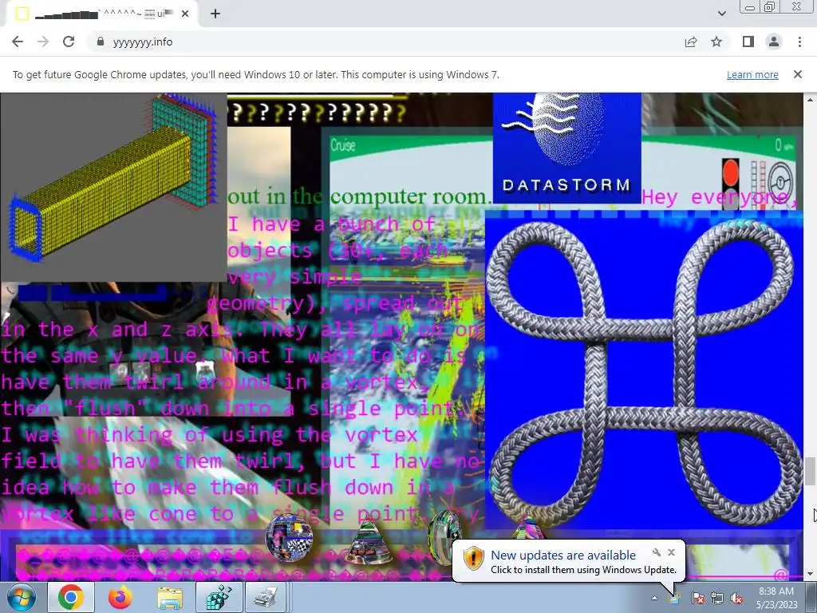Minimize the Chrome window
Image resolution: width=817 pixels, height=613 pixels.
point(750,7)
